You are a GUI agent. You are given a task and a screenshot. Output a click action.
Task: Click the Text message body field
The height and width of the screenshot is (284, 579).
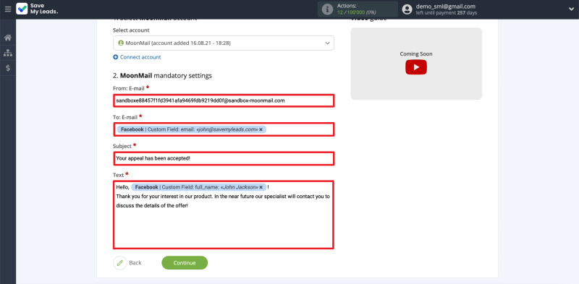coord(224,215)
